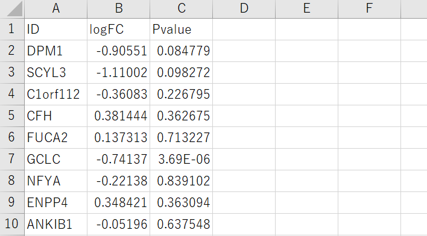Click the ID header cell
Image resolution: width=427 pixels, height=236 pixels.
56,29
